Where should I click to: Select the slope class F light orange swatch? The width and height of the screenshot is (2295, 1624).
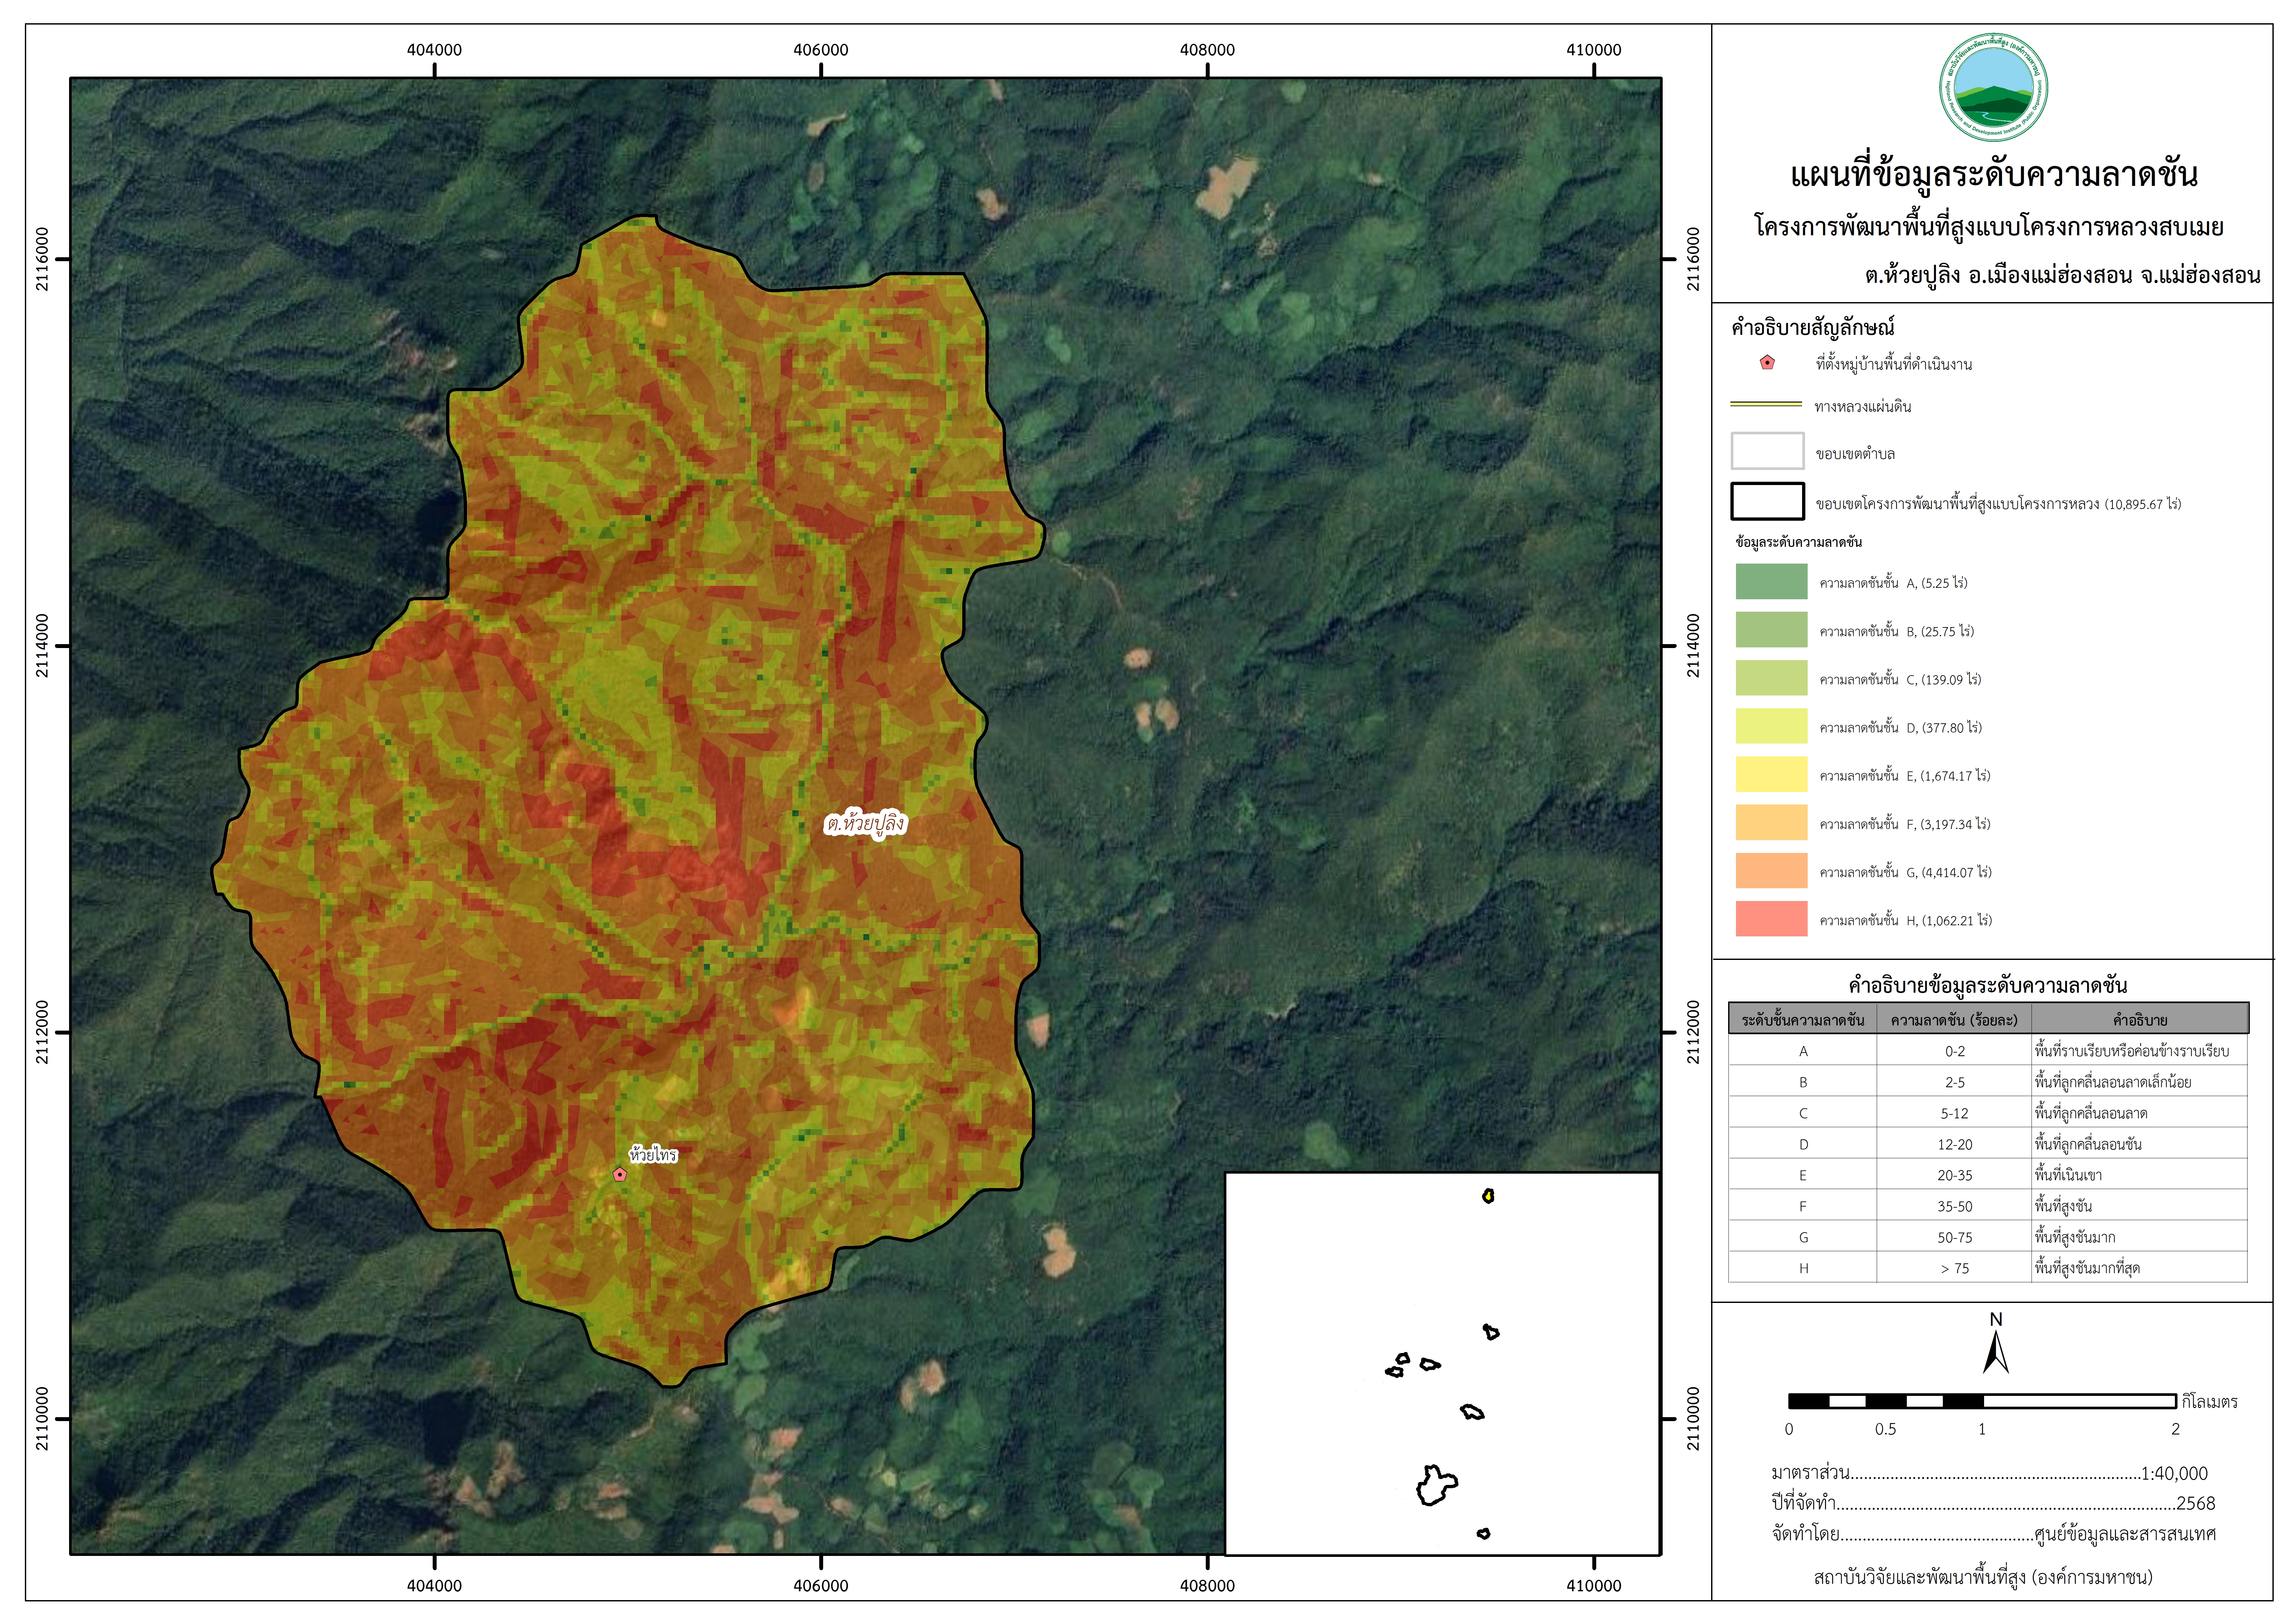pyautogui.click(x=1771, y=822)
